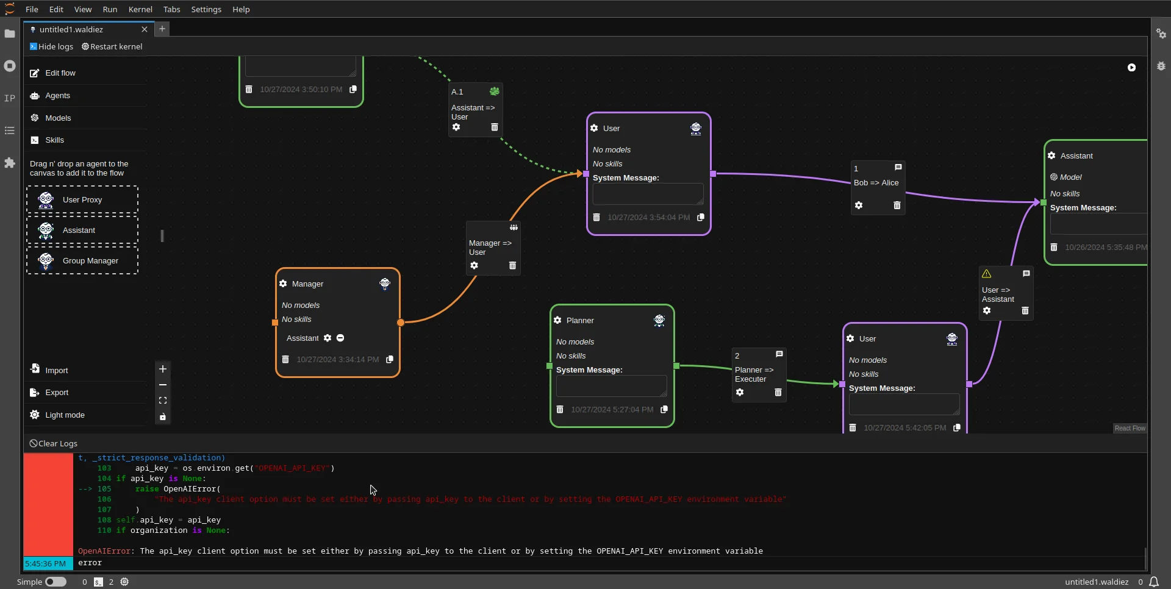The image size is (1171, 589).
Task: Click the Planner node System Message field
Action: tap(611, 385)
